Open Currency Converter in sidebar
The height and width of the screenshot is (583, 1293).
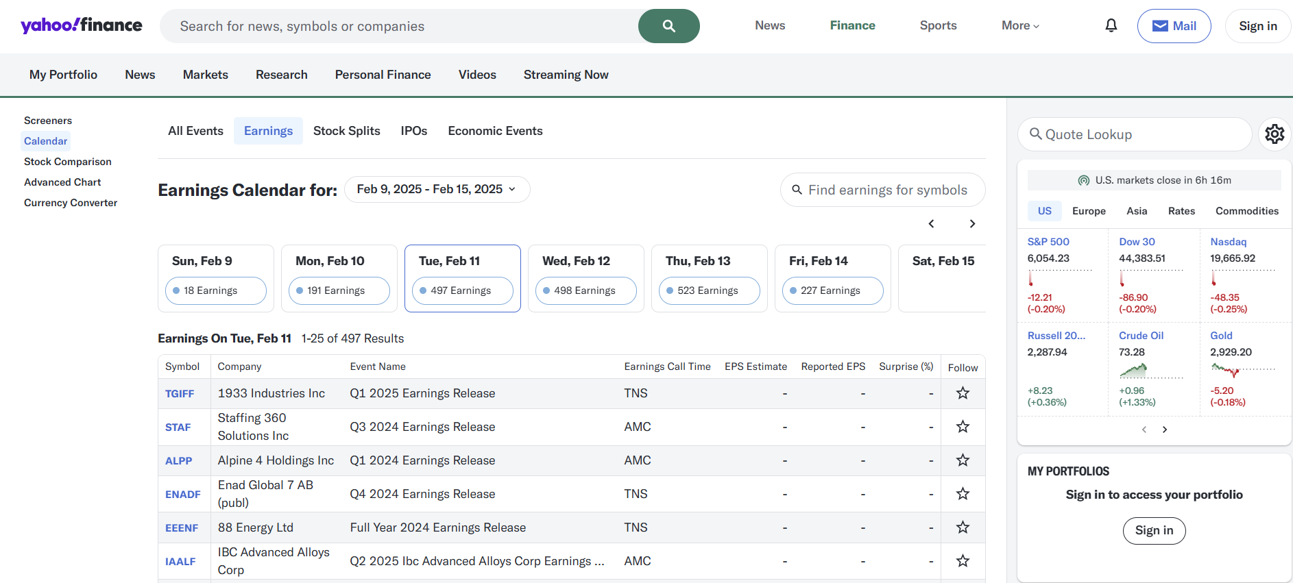(x=71, y=203)
